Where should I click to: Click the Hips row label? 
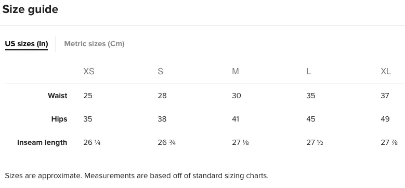click(x=59, y=119)
